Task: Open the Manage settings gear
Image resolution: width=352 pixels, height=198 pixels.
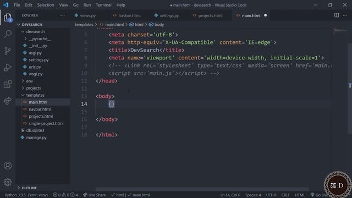Action: click(x=8, y=182)
